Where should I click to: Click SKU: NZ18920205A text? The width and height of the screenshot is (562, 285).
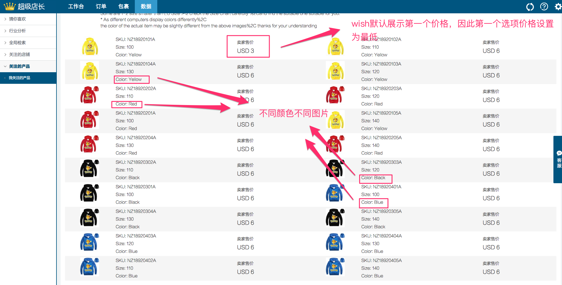[x=382, y=138]
